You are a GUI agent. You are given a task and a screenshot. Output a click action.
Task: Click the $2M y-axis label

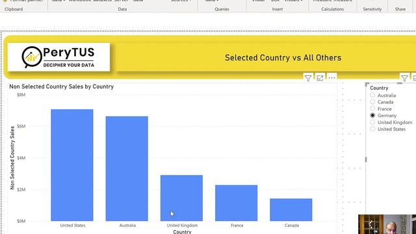point(21,189)
